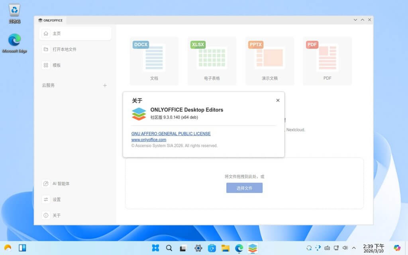Click the window's chevron-up maximize button
408x255 pixels.
(x=363, y=20)
